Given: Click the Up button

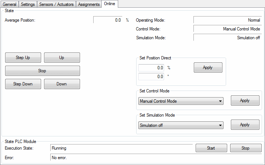Looking at the screenshot, I should click(x=62, y=58).
